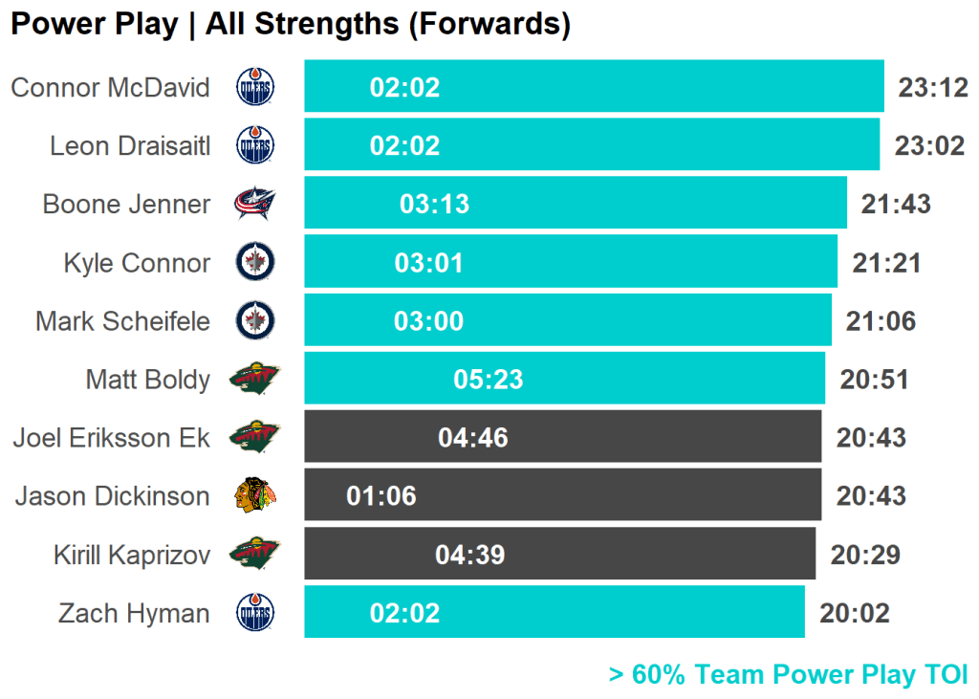Click the Power Play All Strengths title
Viewport: 979px width, 699px height.
coord(291,25)
